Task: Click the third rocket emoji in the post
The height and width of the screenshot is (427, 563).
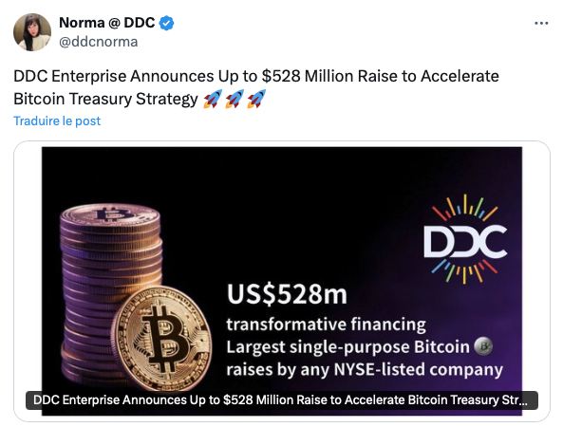Action: click(256, 99)
